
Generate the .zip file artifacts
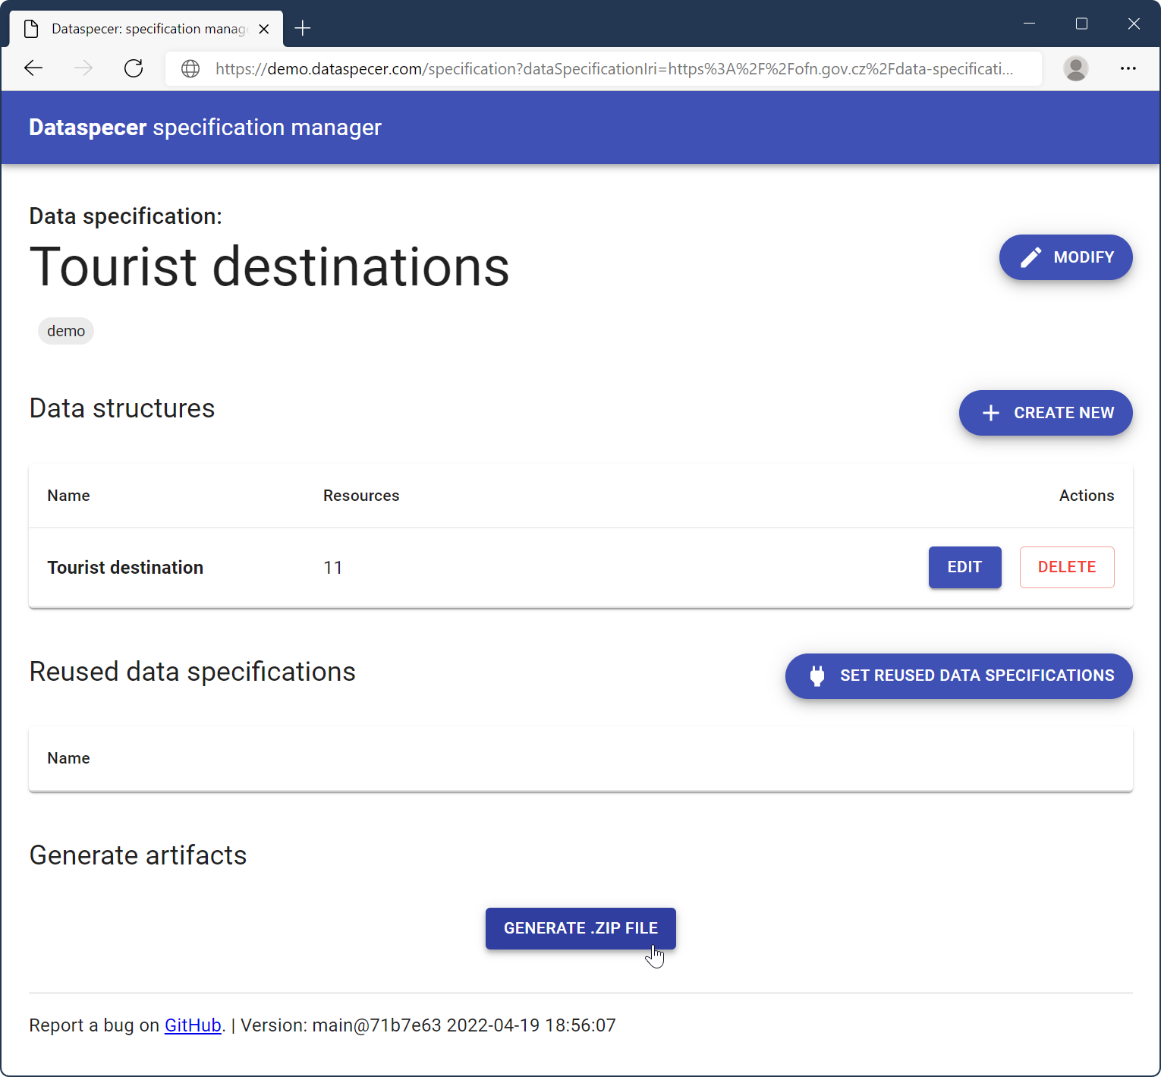click(x=580, y=928)
